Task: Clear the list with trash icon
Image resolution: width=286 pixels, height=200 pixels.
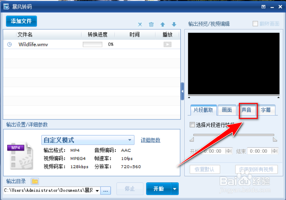Action: tap(151, 24)
